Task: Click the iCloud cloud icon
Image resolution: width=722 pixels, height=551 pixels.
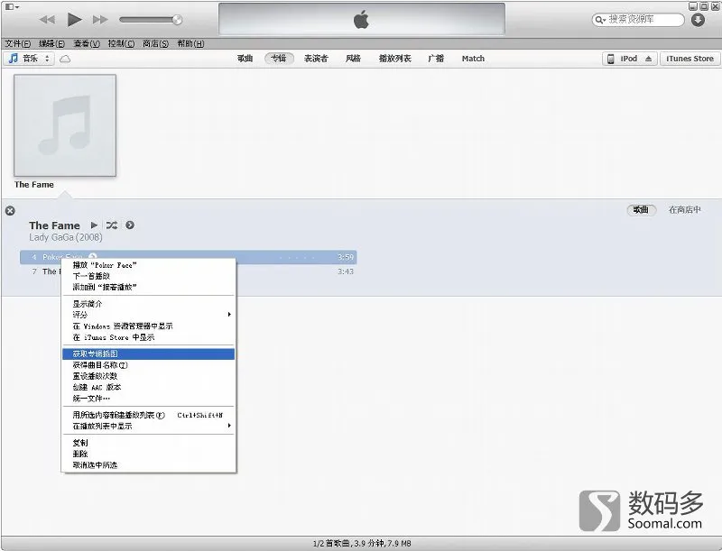Action: [x=65, y=59]
